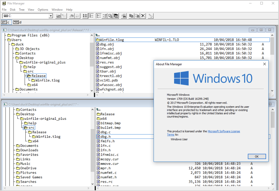279x191 pixels.
Task: Select the duck folder in upper tree
Action: tap(18, 44)
